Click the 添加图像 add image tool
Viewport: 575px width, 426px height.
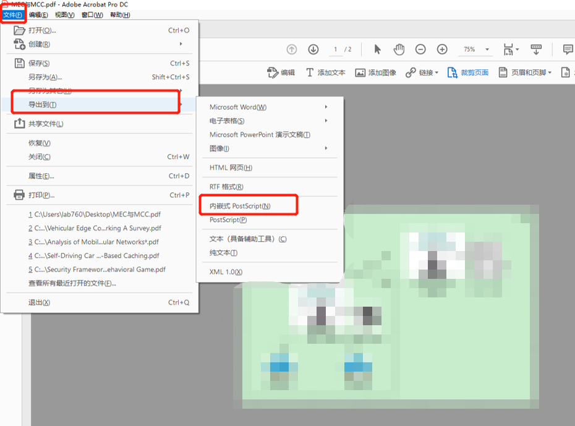pyautogui.click(x=375, y=72)
